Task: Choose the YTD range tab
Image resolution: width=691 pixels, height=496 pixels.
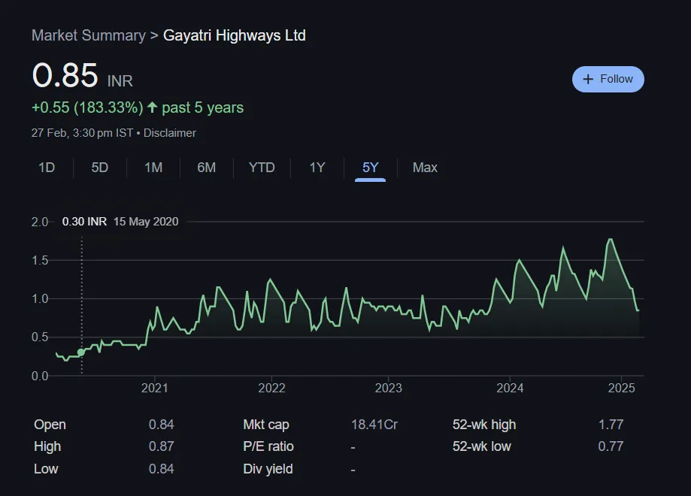Action: coord(262,168)
